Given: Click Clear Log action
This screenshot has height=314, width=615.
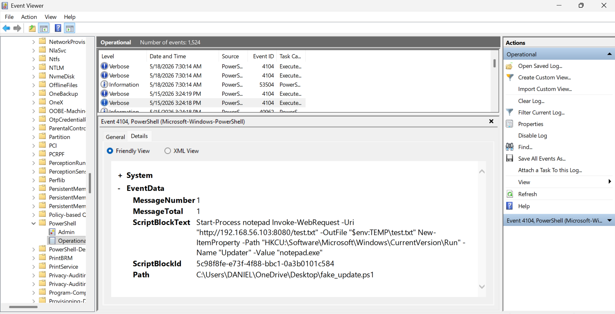Looking at the screenshot, I should click(x=531, y=101).
